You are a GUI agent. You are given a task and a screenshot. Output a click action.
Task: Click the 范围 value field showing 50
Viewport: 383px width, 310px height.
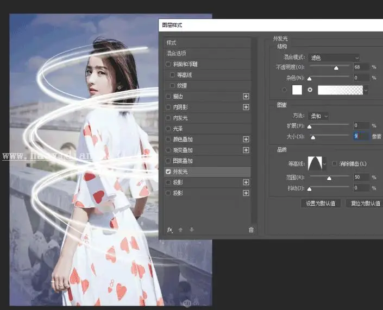coord(361,177)
